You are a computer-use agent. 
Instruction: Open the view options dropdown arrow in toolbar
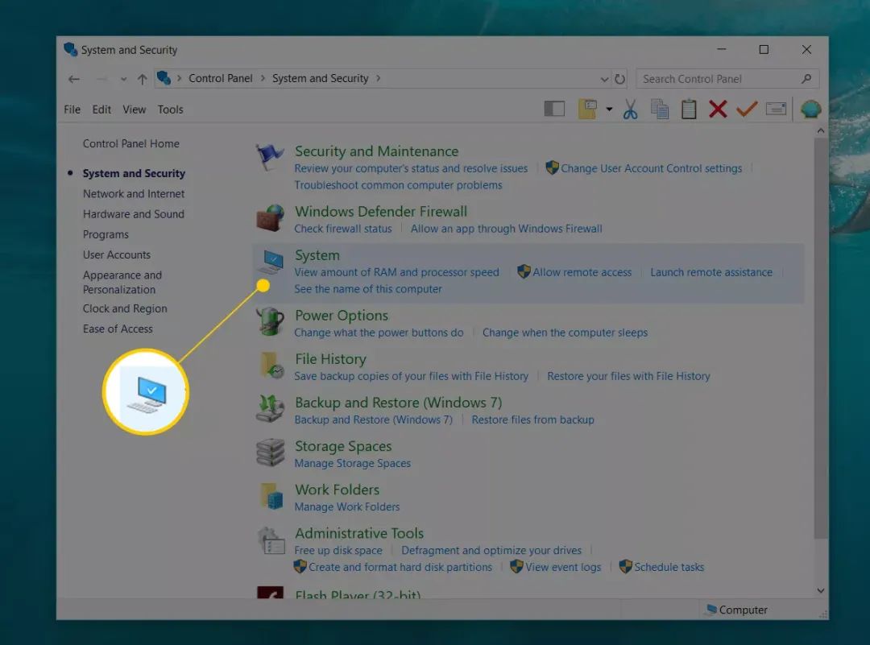click(609, 109)
